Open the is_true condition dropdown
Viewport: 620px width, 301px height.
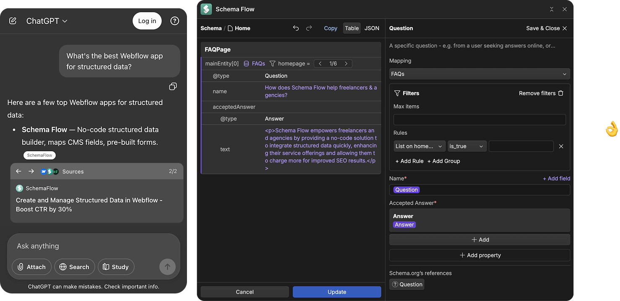tap(467, 146)
